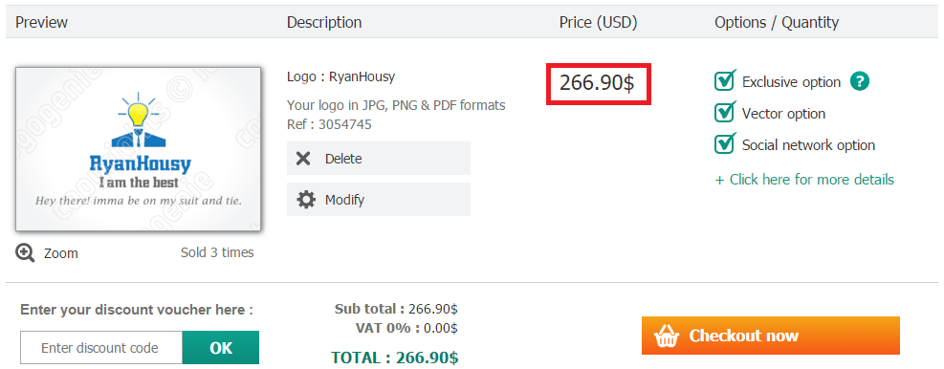Viewport: 944px width, 369px height.
Task: Open the question mark help icon
Action: [x=860, y=81]
